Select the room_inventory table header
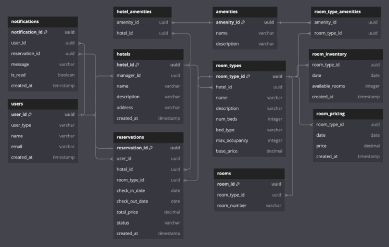Image resolution: width=389 pixels, height=247 pixels. (x=346, y=54)
